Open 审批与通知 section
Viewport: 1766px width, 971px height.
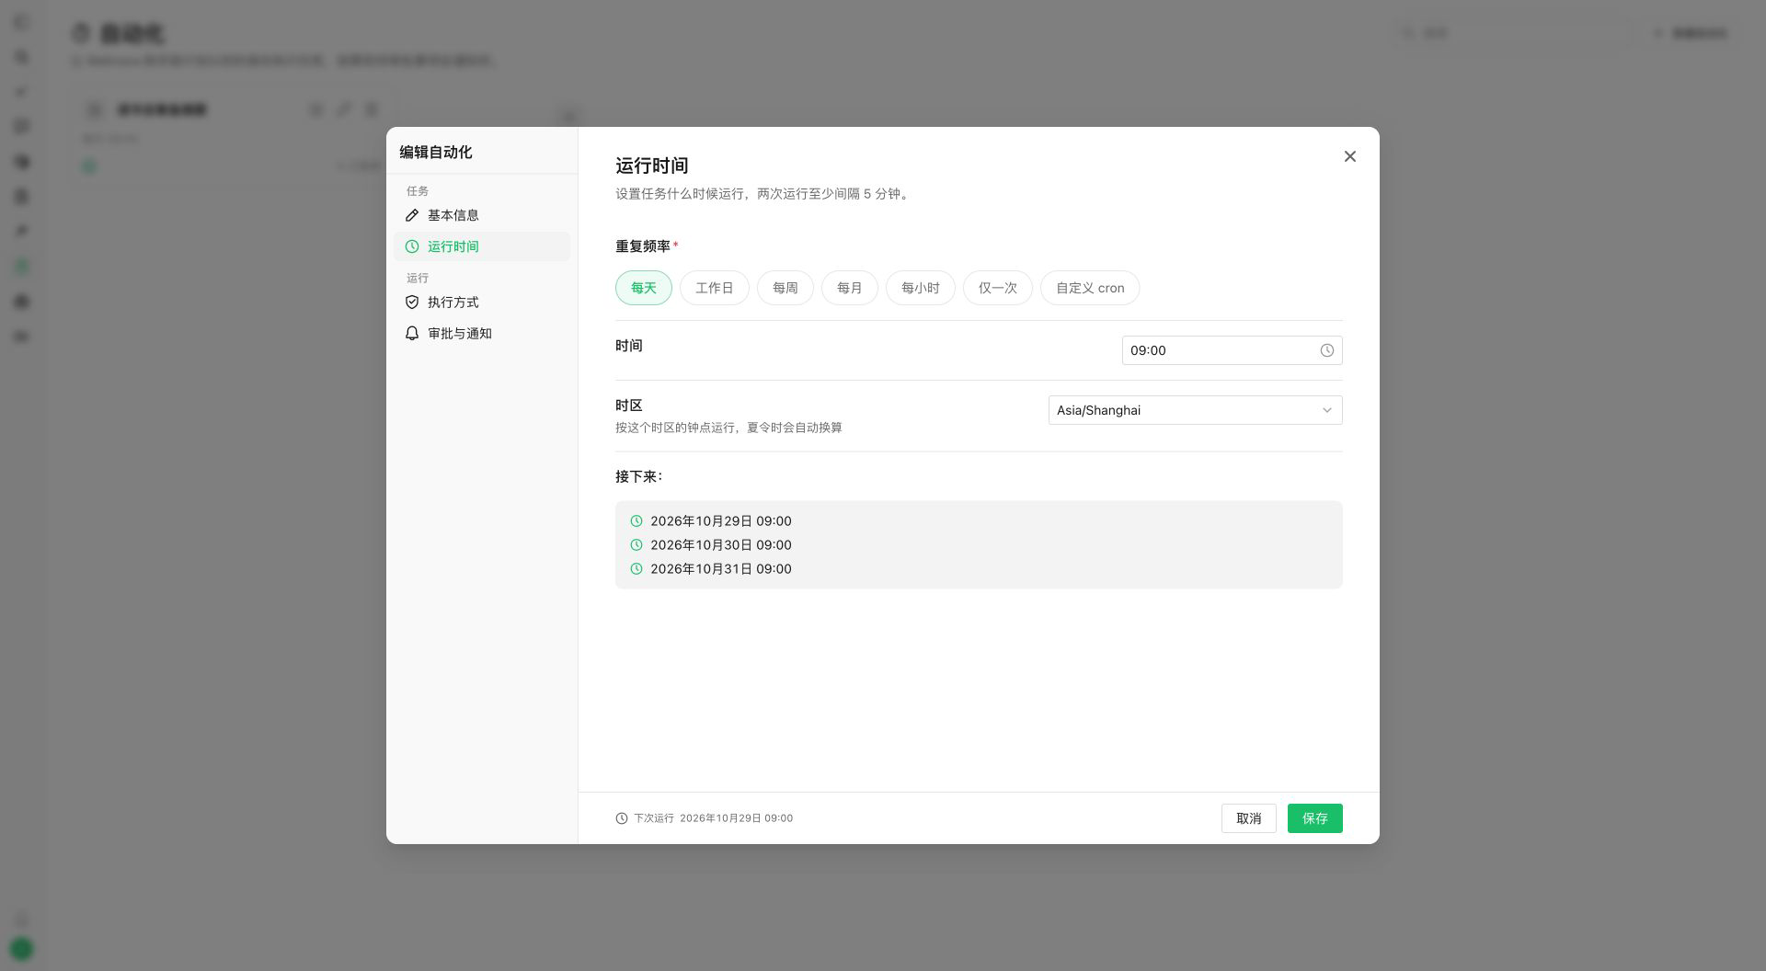point(482,333)
